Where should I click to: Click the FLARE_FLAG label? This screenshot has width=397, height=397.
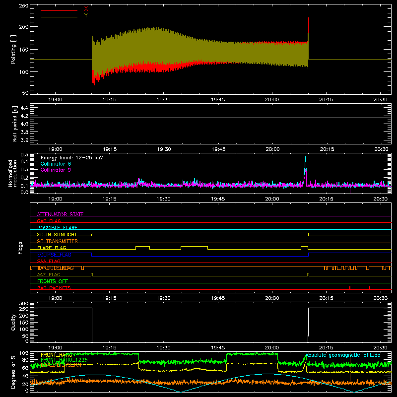pyautogui.click(x=52, y=248)
